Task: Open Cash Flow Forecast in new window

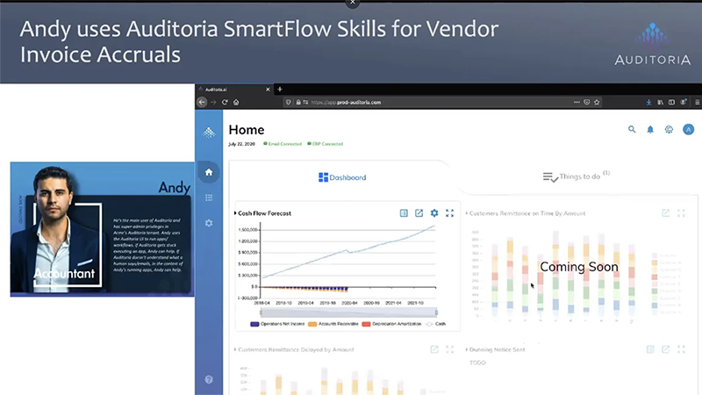Action: [419, 213]
